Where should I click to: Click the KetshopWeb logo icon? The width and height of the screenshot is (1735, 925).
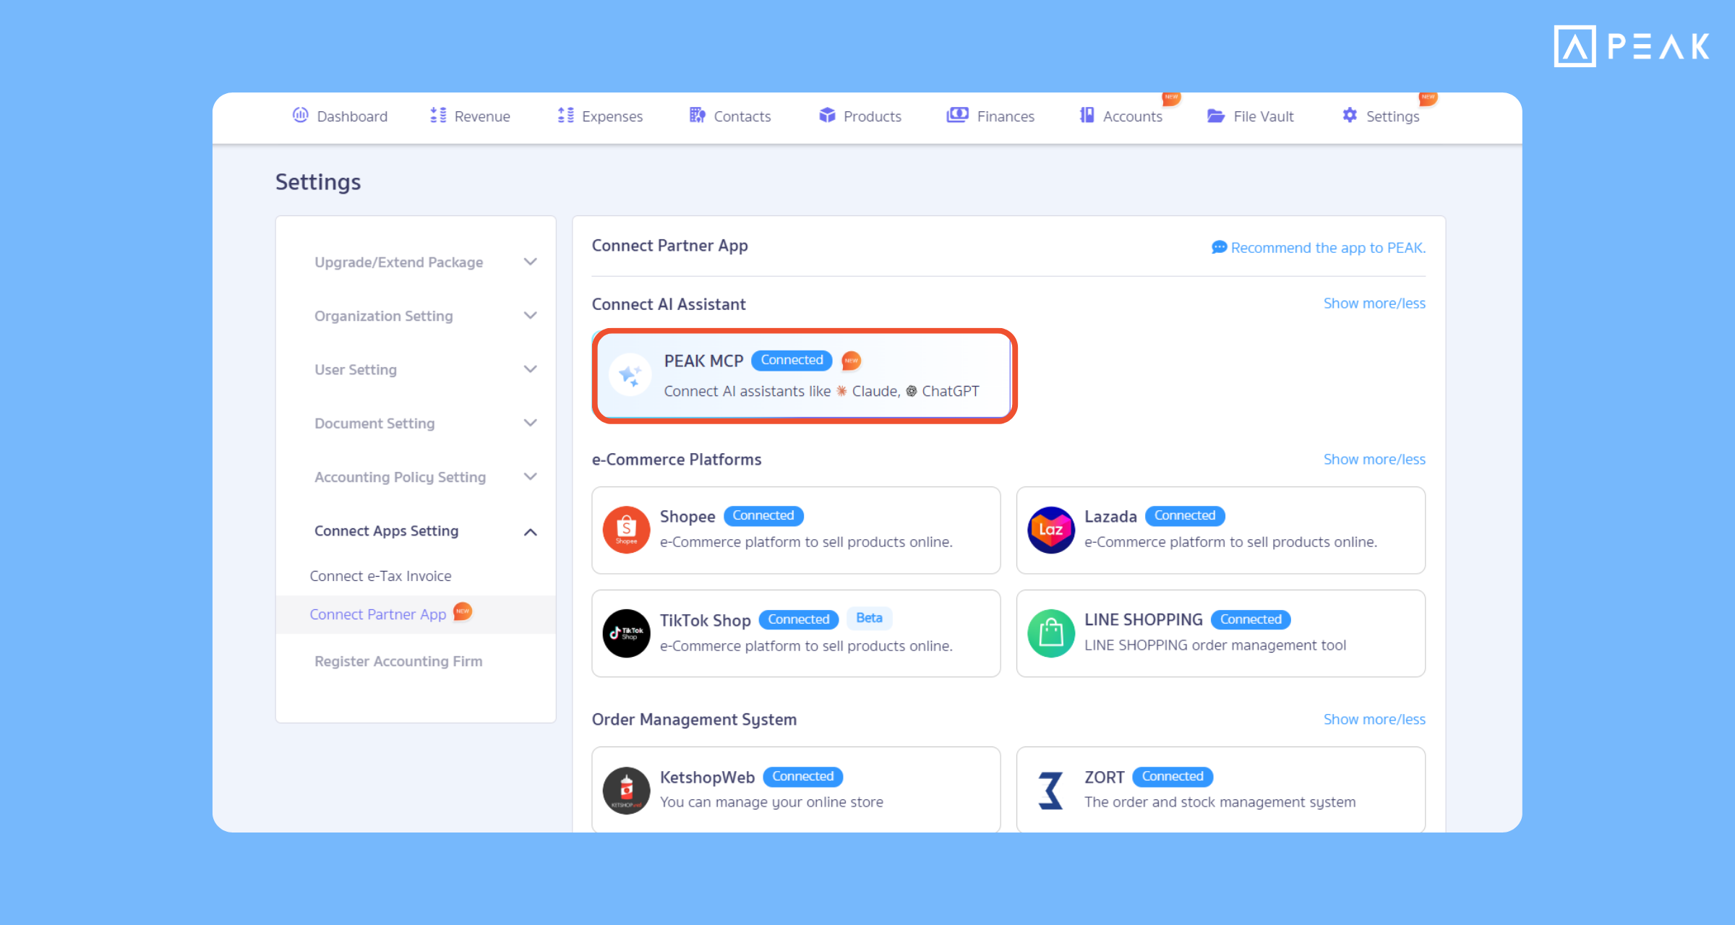pos(626,791)
